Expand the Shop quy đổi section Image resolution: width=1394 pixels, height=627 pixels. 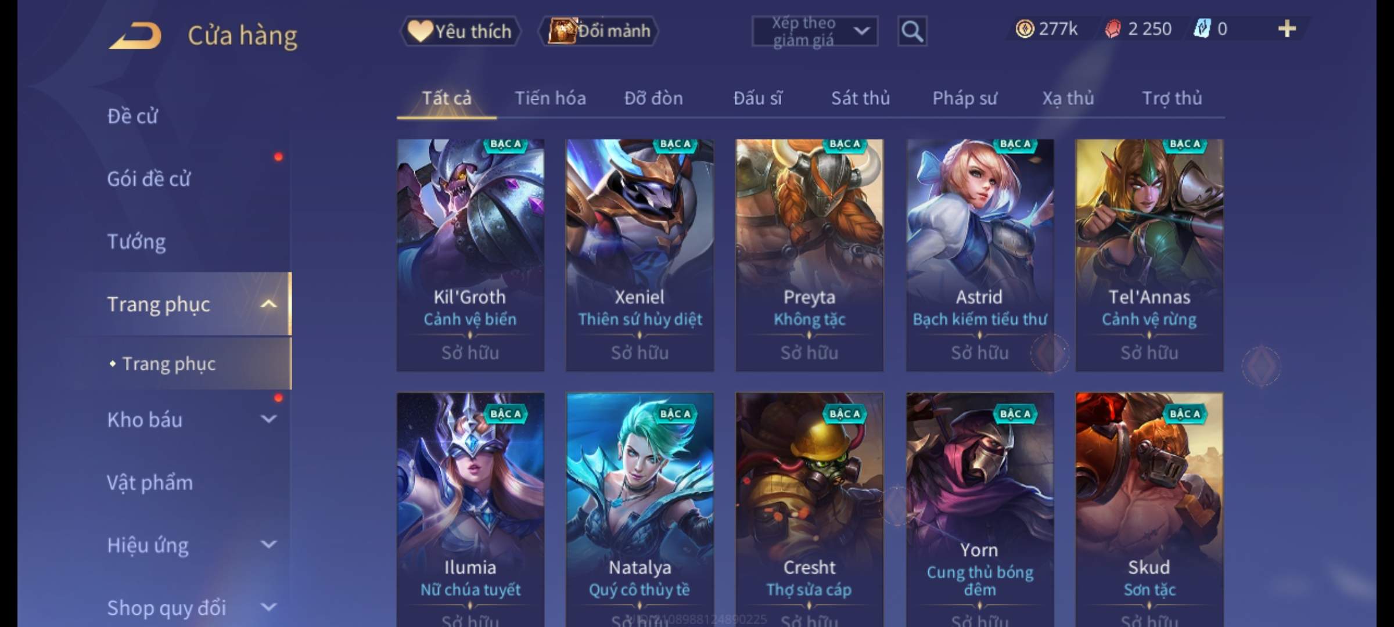tap(268, 607)
